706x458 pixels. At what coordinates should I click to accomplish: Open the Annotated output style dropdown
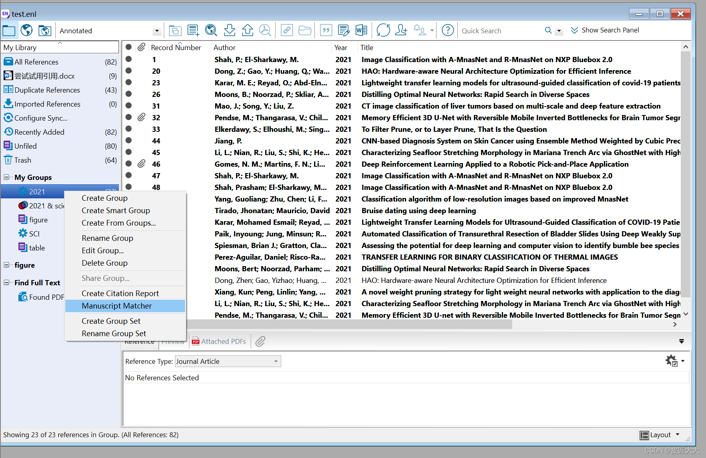pyautogui.click(x=157, y=30)
